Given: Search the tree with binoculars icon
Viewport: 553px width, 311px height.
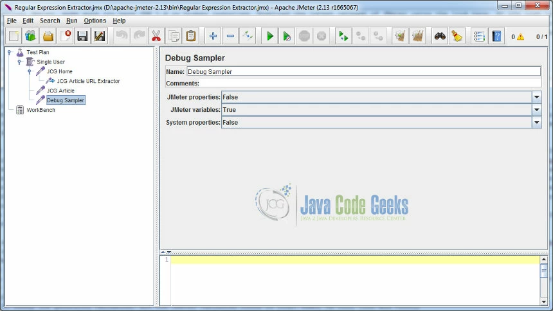Looking at the screenshot, I should click(440, 36).
